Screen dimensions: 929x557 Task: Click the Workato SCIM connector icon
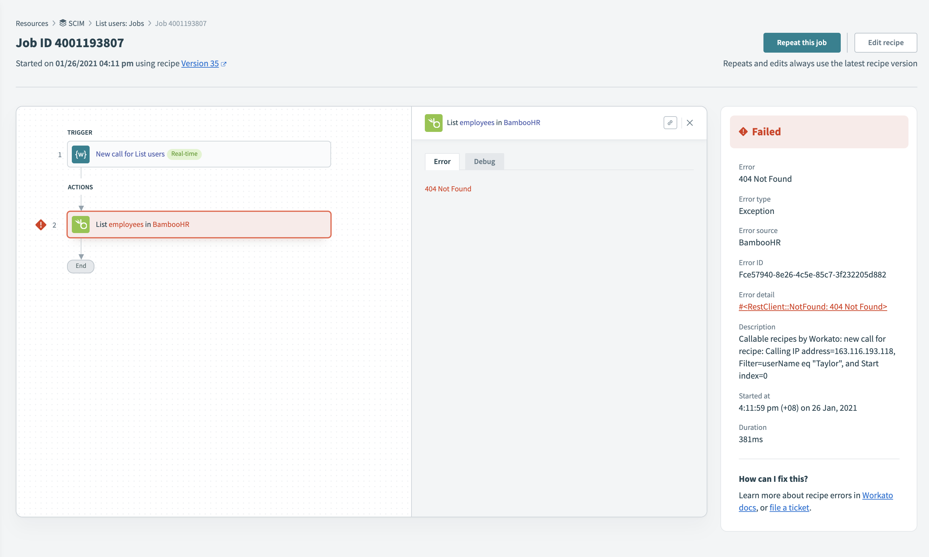[81, 154]
